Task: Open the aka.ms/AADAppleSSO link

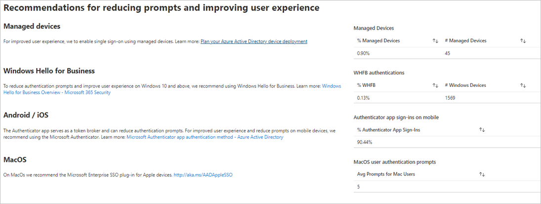Action: point(203,175)
